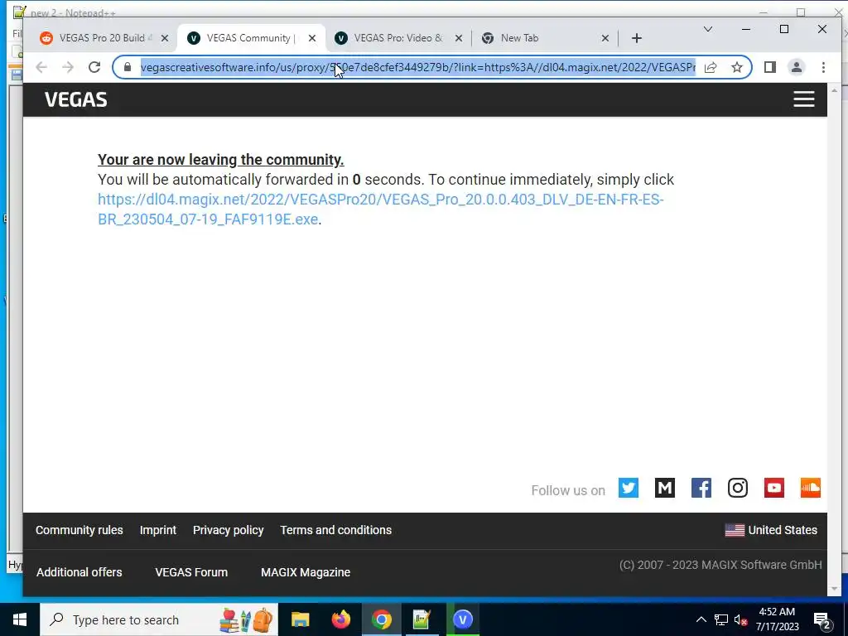Switch to Notepad++ from the taskbar
This screenshot has width=848, height=636.
(x=422, y=619)
